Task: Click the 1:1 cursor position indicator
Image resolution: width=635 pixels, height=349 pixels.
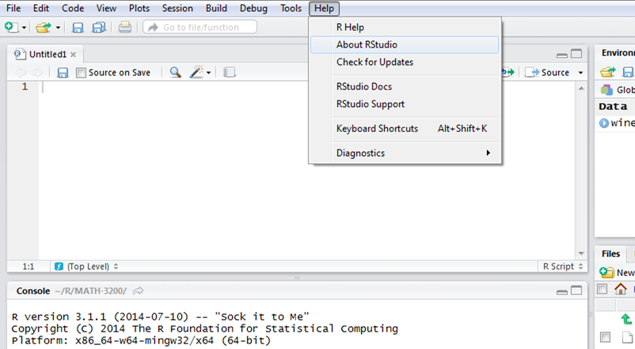Action: pos(29,267)
